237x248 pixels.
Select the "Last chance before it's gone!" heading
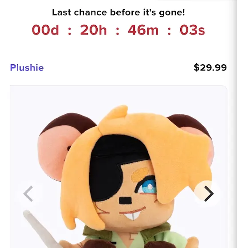tap(118, 12)
